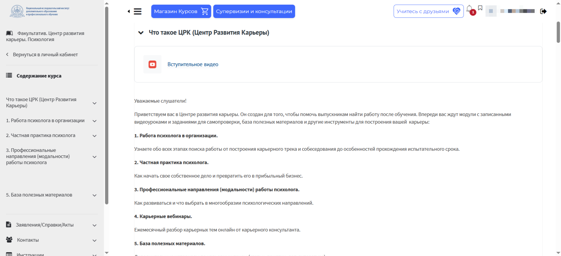Click the main page vertical scrollbar
Screen dimensions: 561x256
558,32
